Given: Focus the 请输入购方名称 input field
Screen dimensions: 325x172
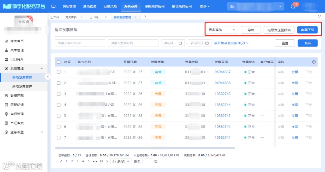Looking at the screenshot, I should (80, 43).
